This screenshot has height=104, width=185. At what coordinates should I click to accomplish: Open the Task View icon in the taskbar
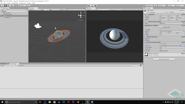[40, 102]
